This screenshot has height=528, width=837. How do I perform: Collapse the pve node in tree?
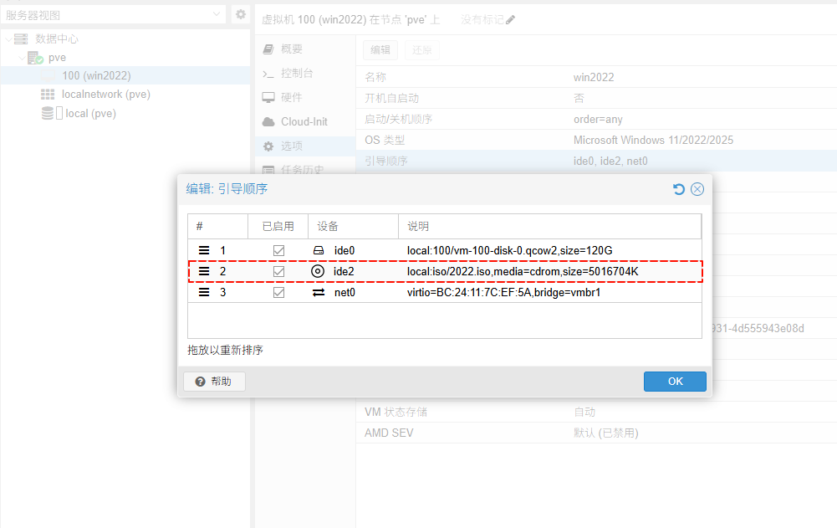click(21, 58)
